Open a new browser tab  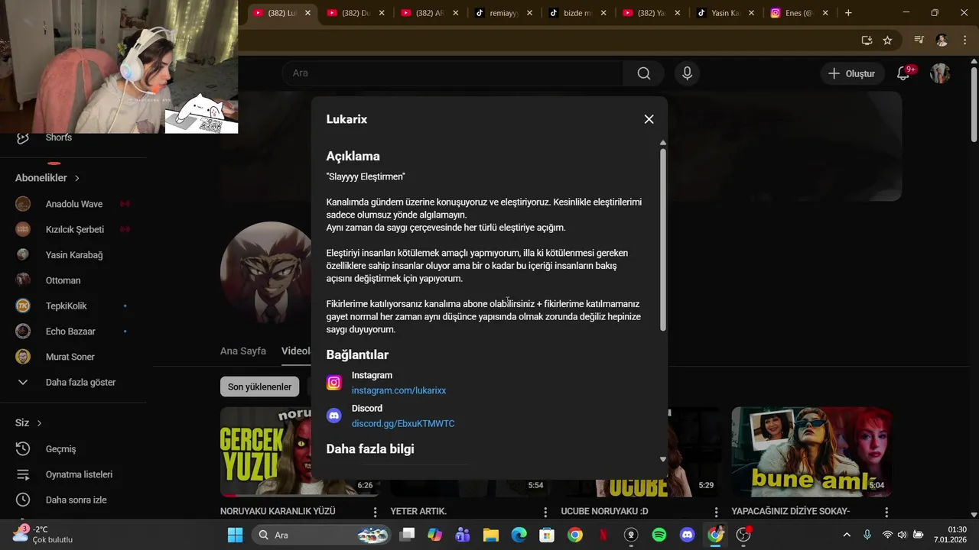click(848, 13)
